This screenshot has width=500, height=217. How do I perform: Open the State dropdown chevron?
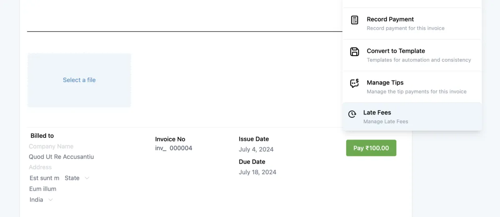pyautogui.click(x=87, y=178)
